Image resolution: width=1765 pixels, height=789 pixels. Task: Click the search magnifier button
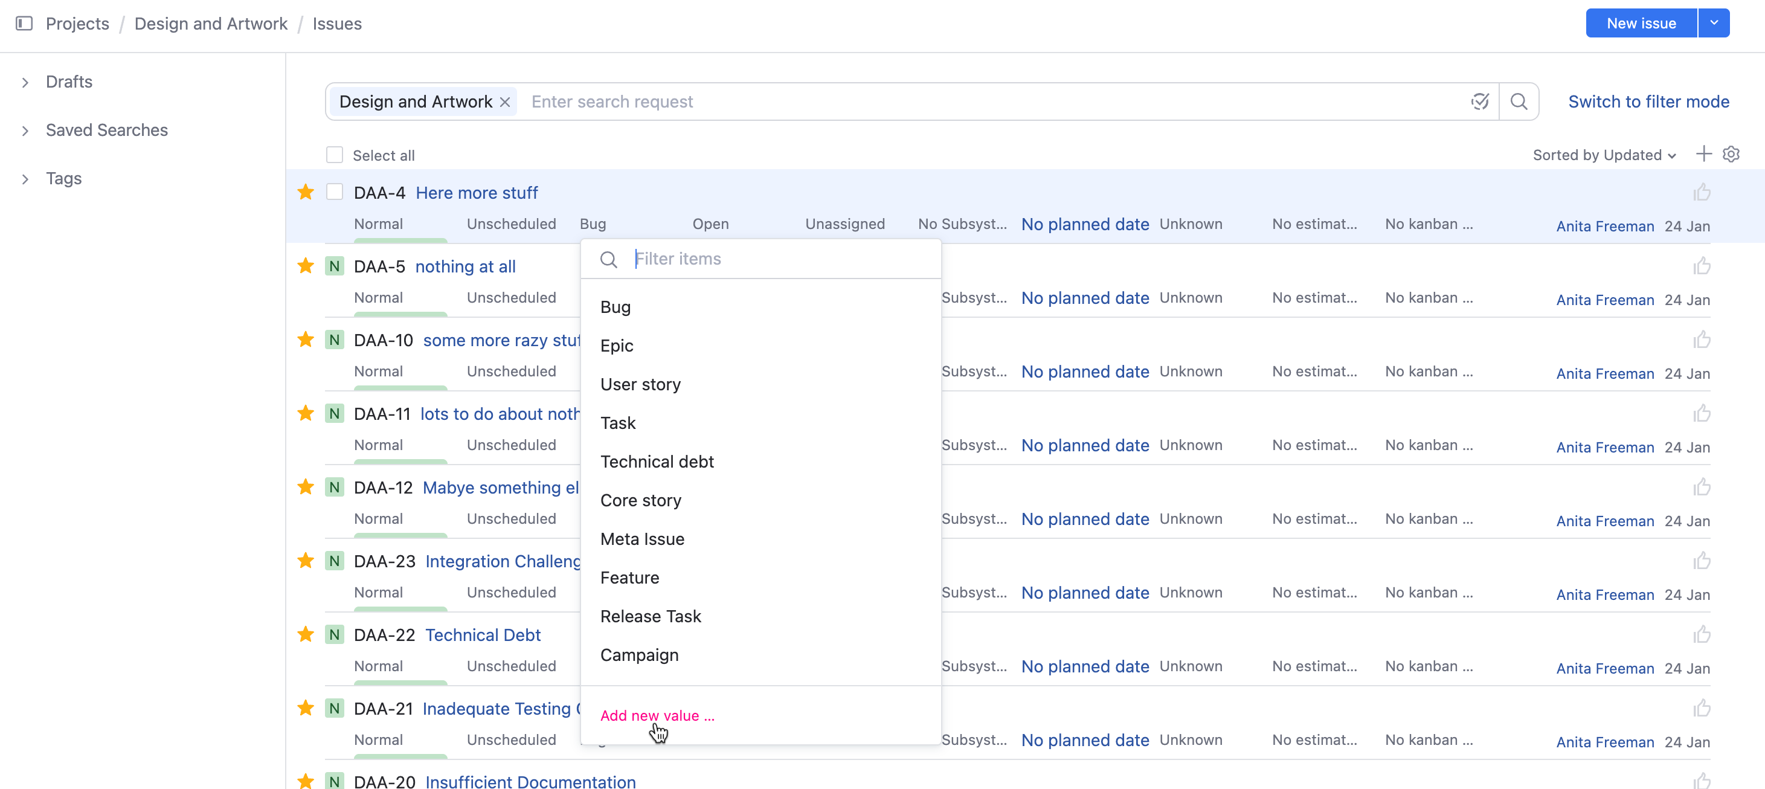click(1519, 101)
